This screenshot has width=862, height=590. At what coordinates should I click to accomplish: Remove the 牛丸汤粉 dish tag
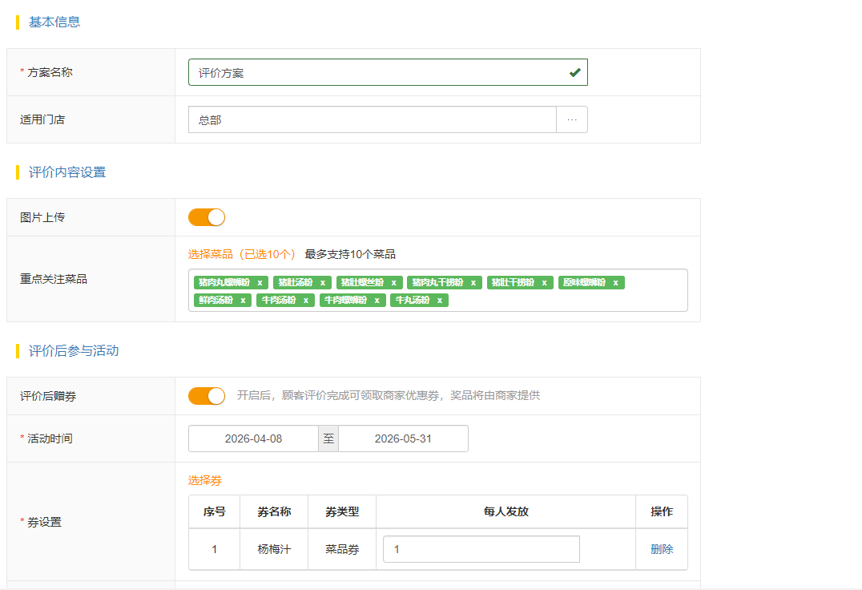(439, 301)
